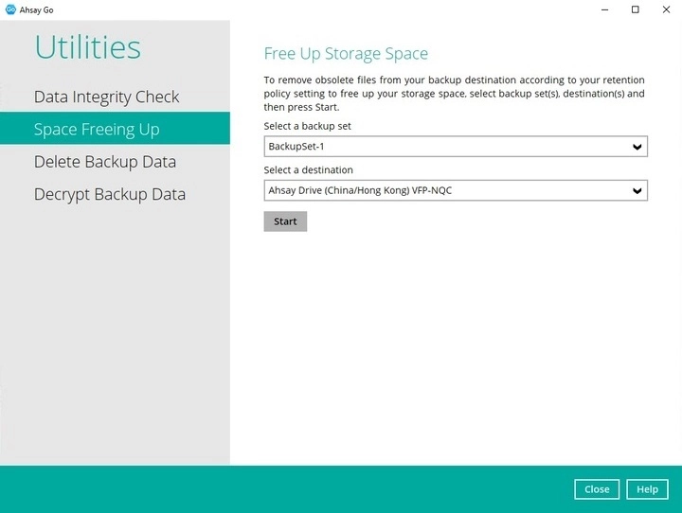682x513 pixels.
Task: Maximize the Ahsay Go window
Action: tap(636, 9)
